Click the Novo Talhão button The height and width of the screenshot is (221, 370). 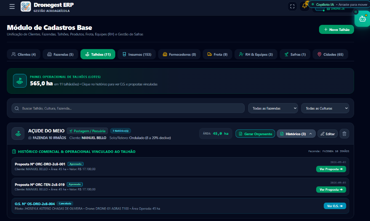(336, 30)
